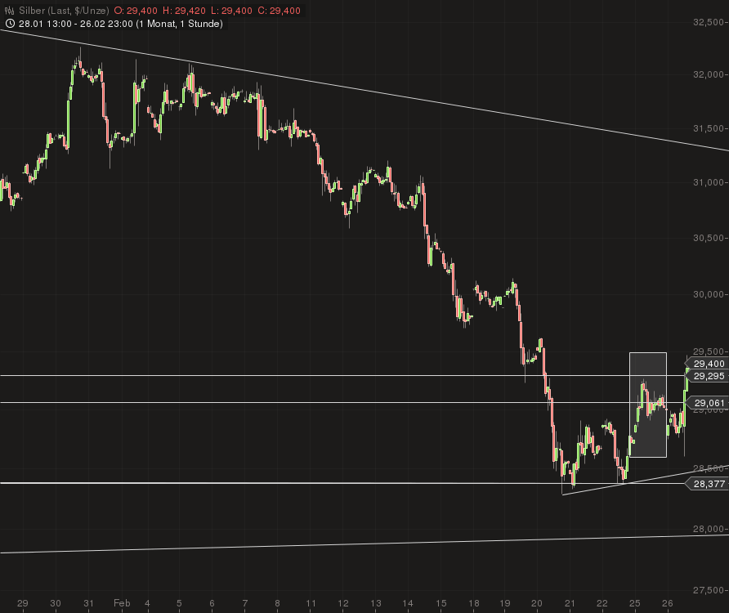Click the chart-type icon beside Silber
Viewport: 729px width, 613px height.
(8, 11)
